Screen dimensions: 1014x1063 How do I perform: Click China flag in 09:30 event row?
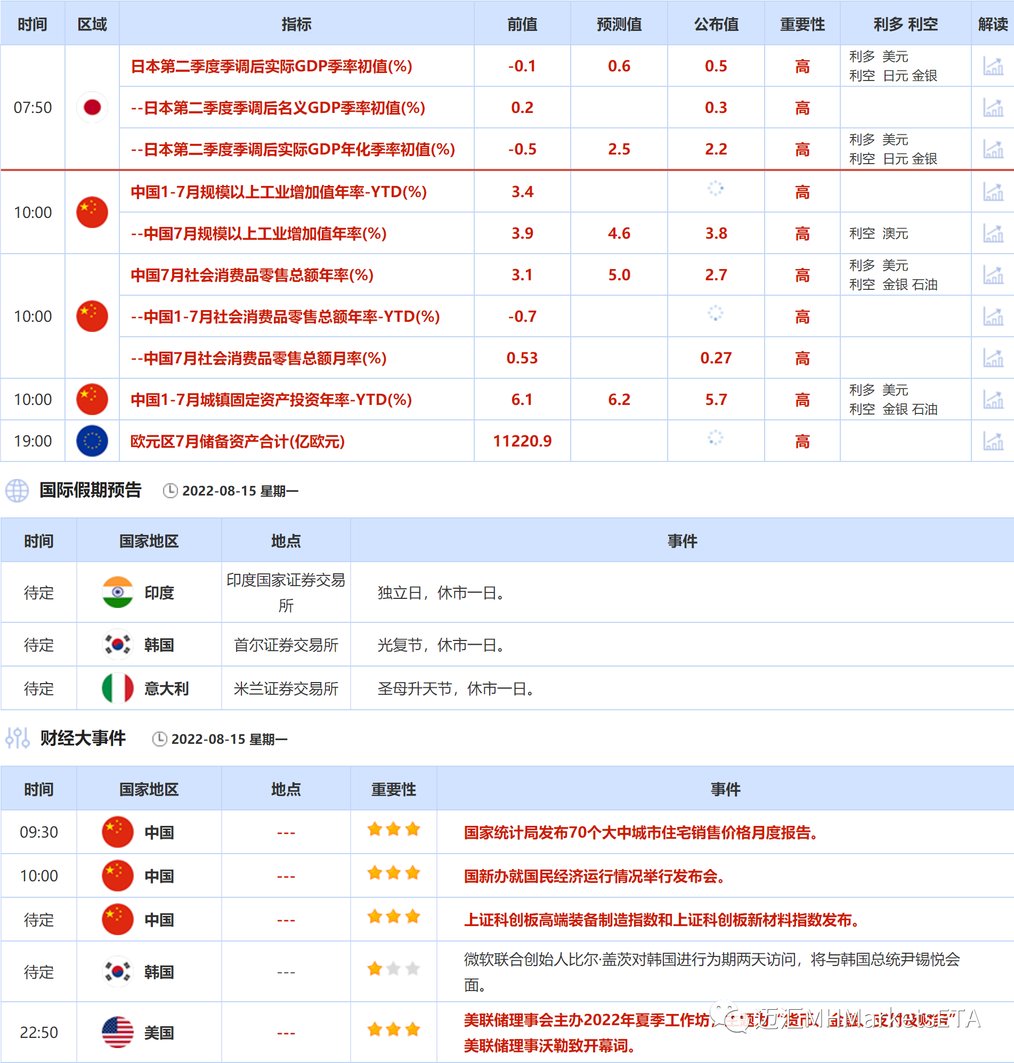(x=117, y=832)
